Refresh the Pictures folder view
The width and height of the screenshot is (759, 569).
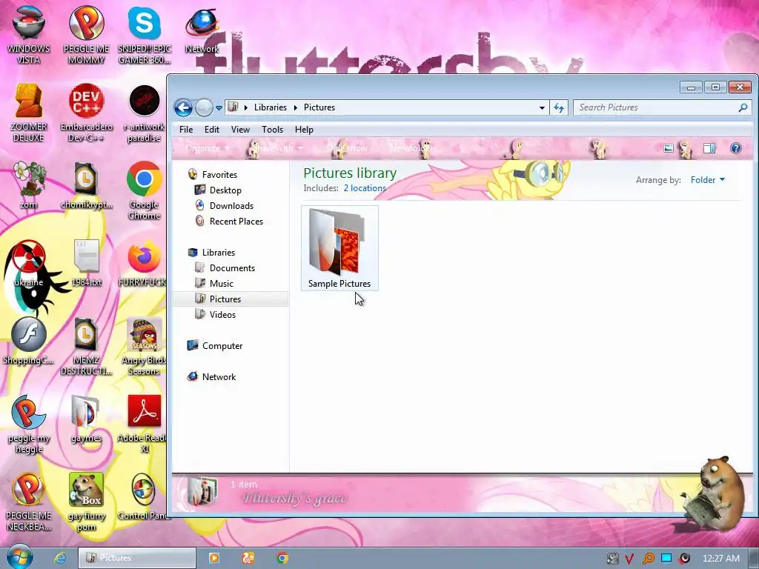point(559,108)
